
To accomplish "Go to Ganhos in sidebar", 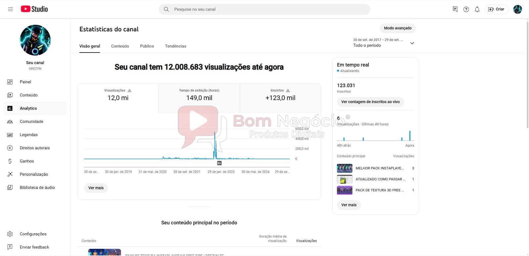I will point(27,161).
